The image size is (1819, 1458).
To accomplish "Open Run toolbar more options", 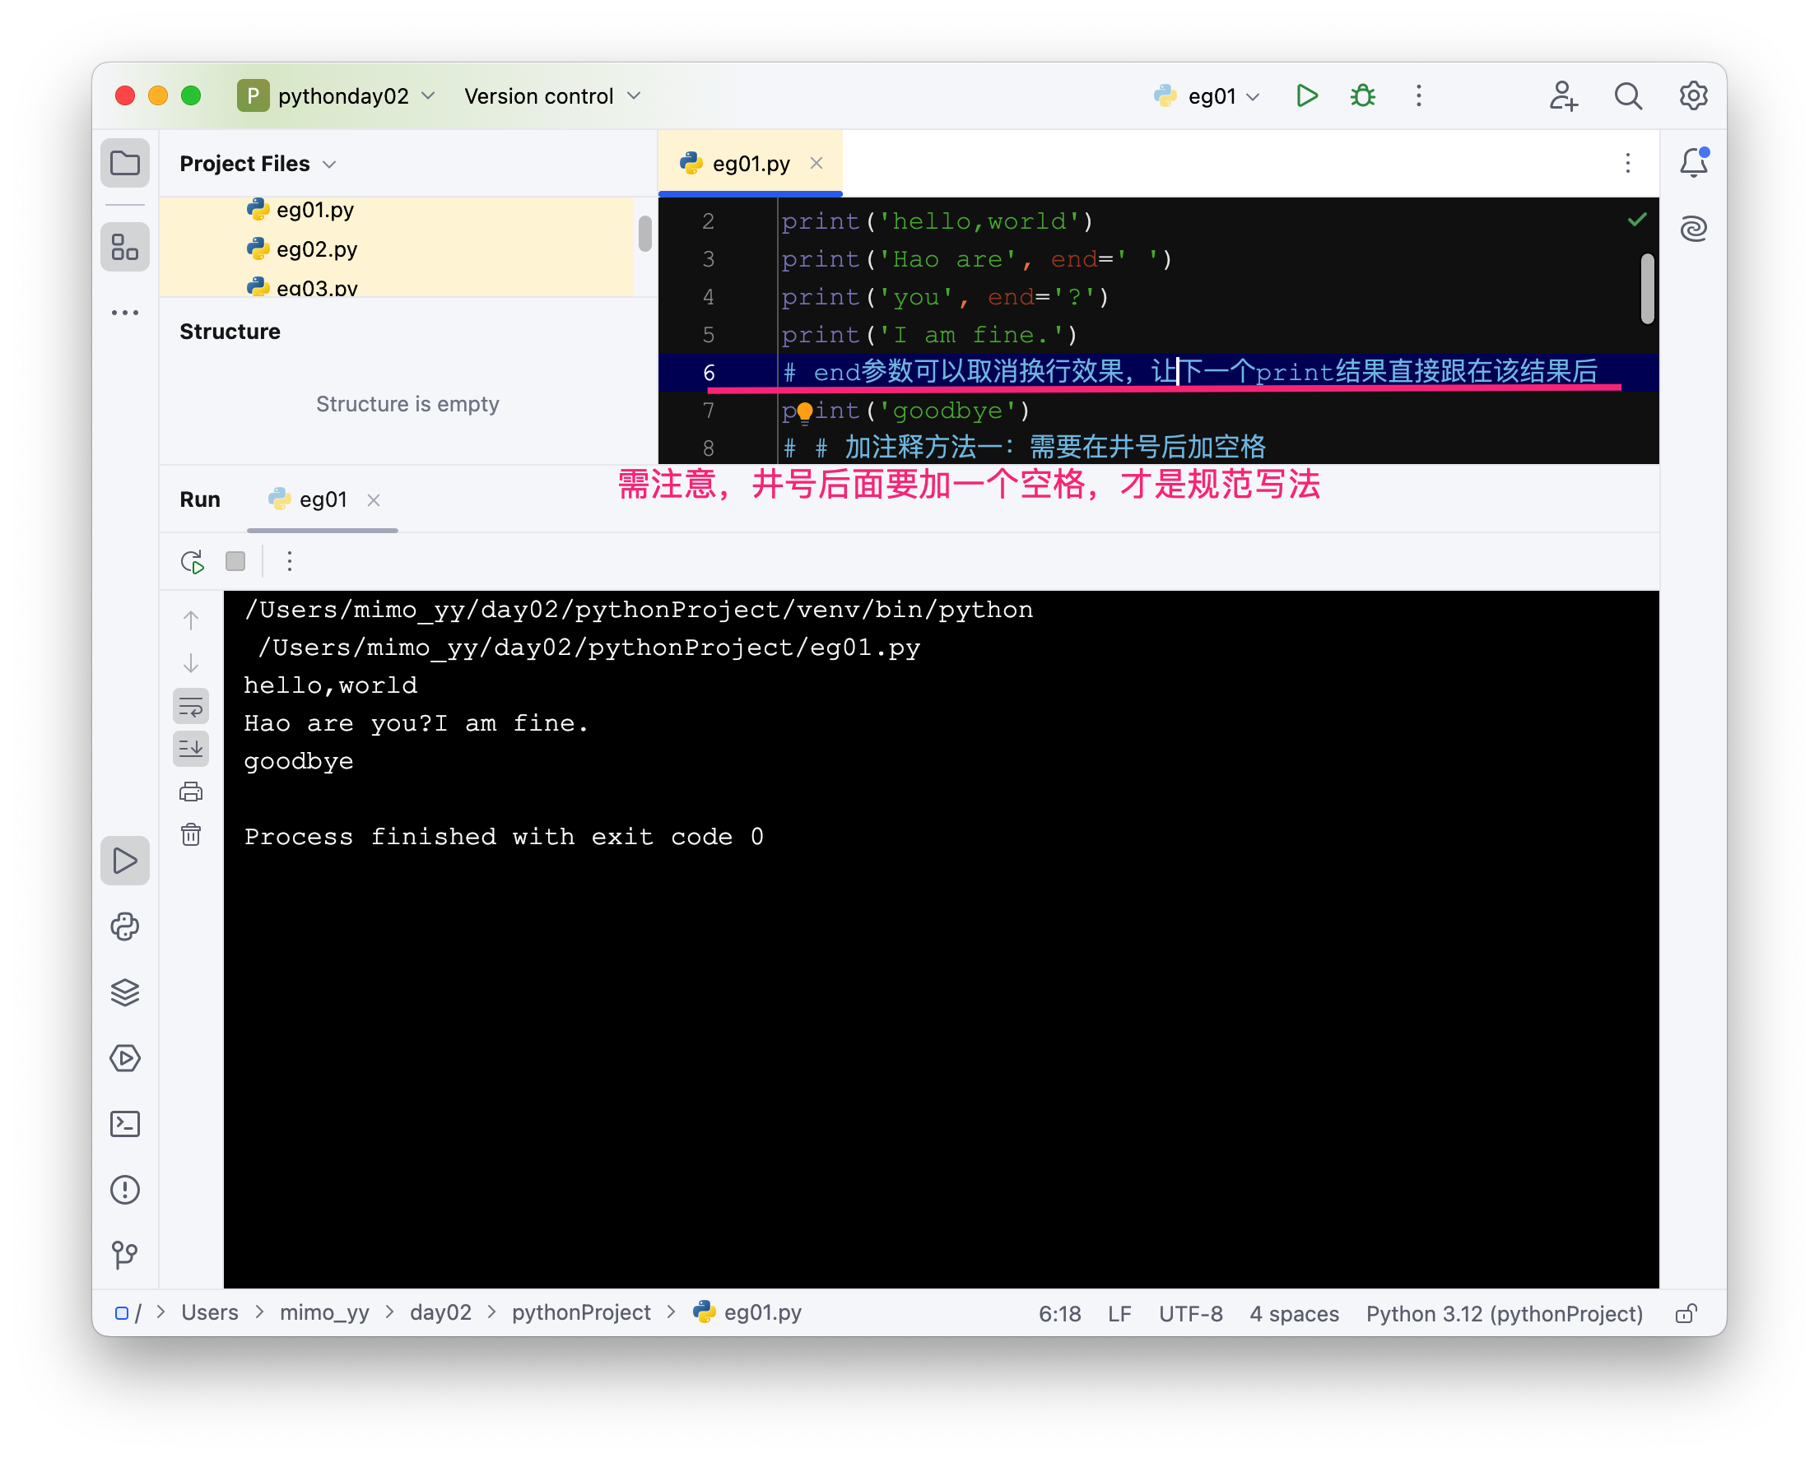I will tap(290, 562).
